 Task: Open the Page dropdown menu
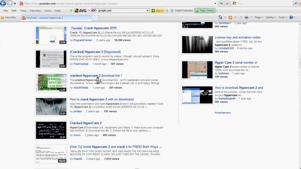pos(259,17)
